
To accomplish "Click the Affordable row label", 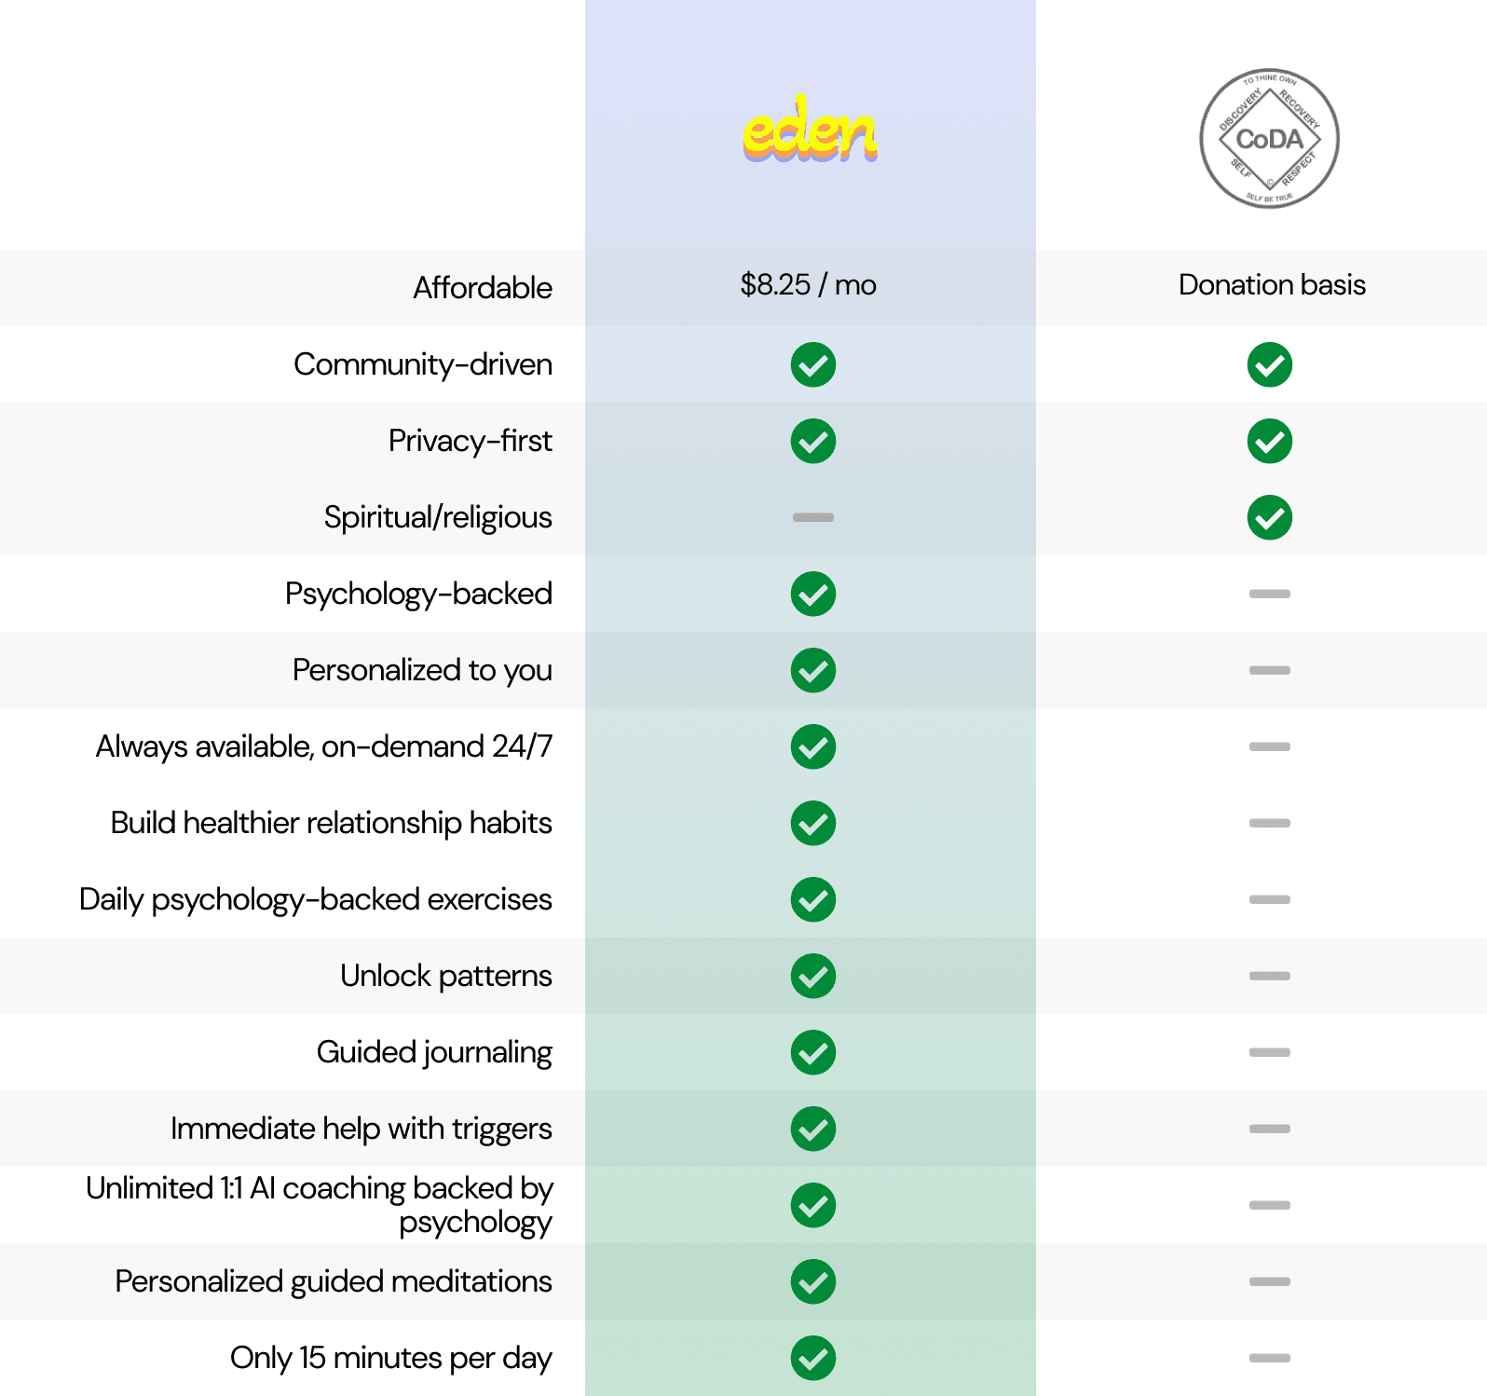I will (483, 288).
